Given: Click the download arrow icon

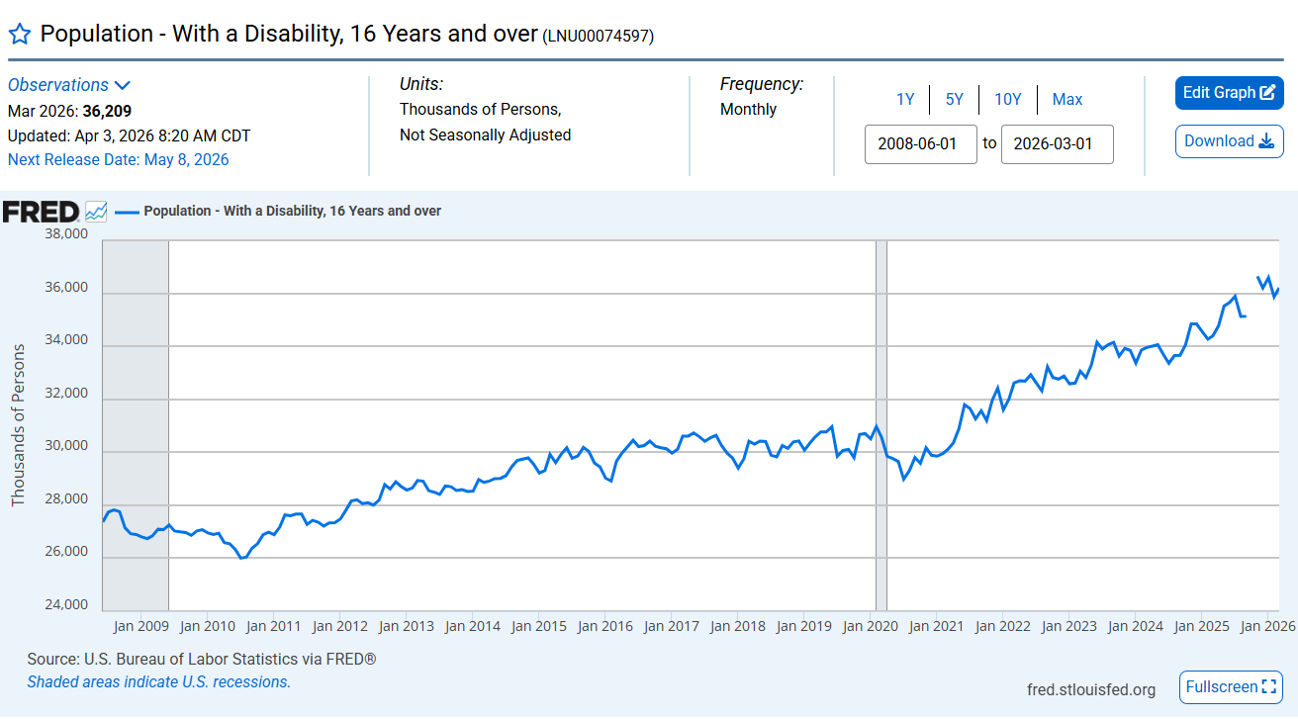Looking at the screenshot, I should (x=1265, y=141).
